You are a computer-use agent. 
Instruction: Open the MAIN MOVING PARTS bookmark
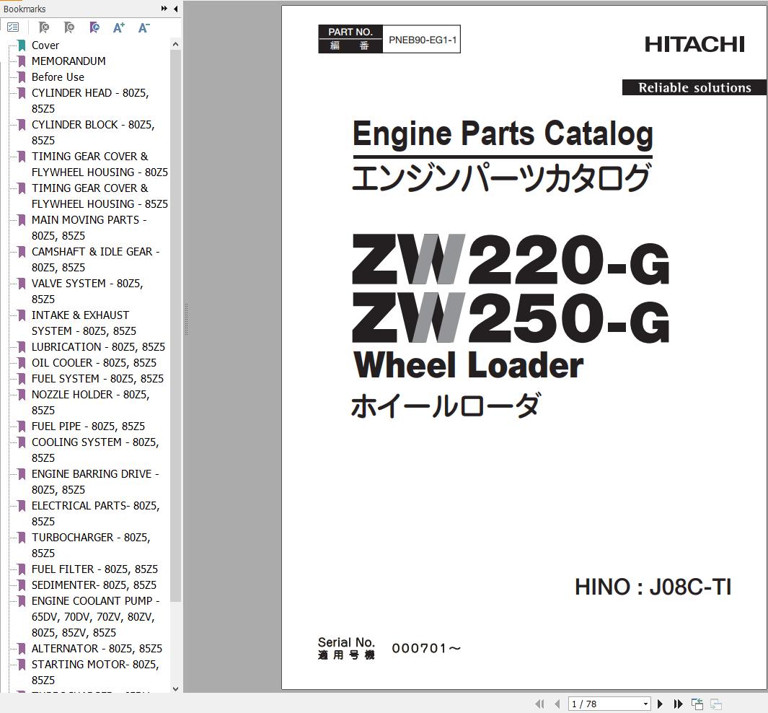point(89,228)
